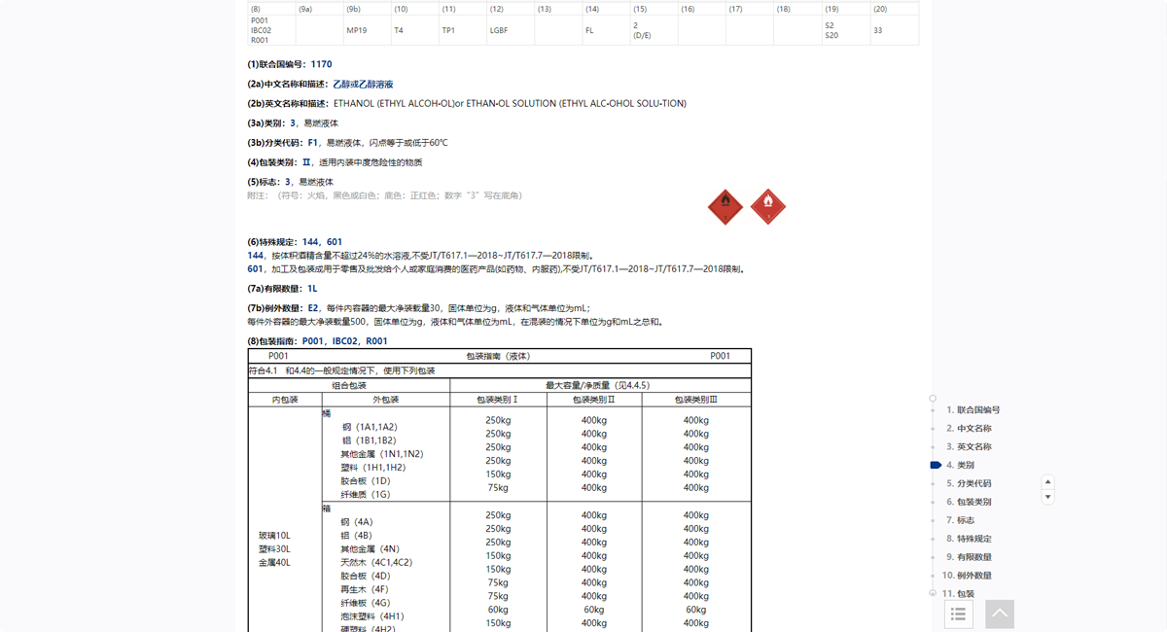The height and width of the screenshot is (632, 1167).
Task: Click the 玻璃10L inner packaging entry
Action: click(274, 536)
